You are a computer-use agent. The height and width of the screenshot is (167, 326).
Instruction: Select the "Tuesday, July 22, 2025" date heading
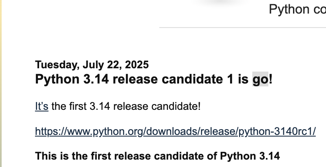(92, 65)
